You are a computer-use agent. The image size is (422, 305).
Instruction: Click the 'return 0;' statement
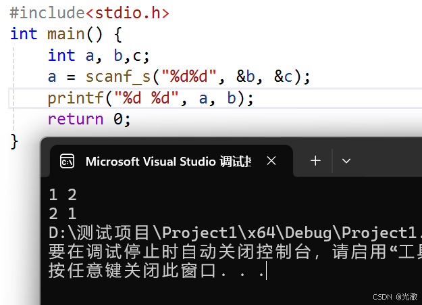click(x=89, y=119)
